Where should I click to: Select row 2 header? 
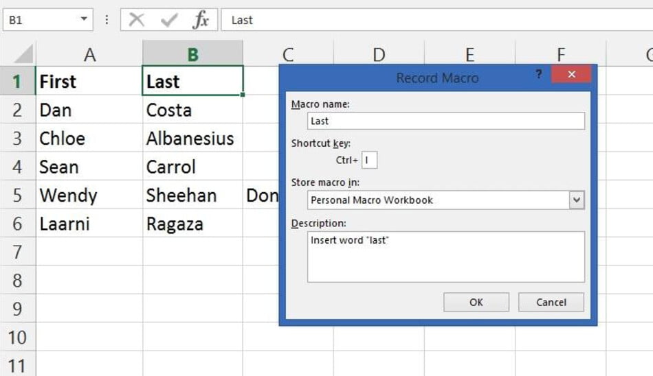[17, 109]
